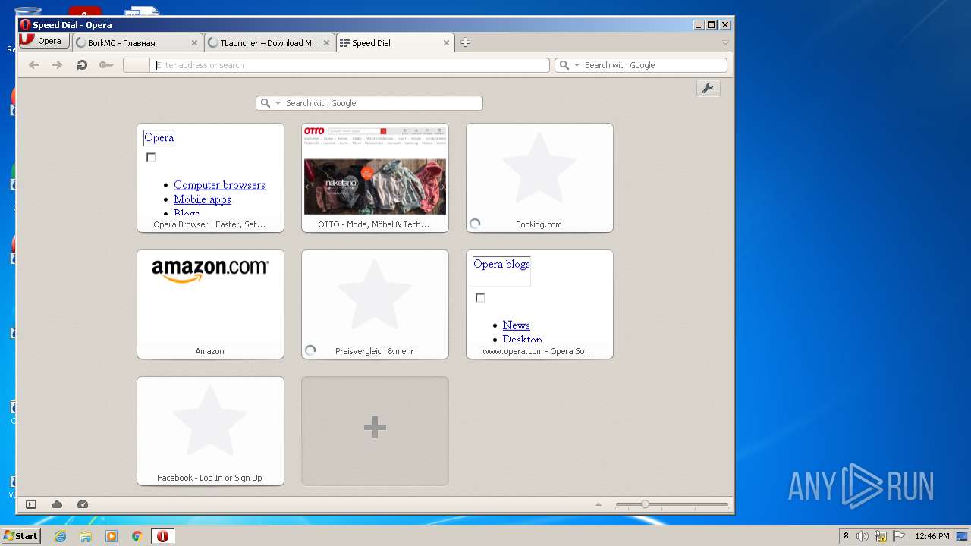Screen dimensions: 971x546
Task: Toggle the checkbox in Opera blogs tile
Action: (480, 297)
